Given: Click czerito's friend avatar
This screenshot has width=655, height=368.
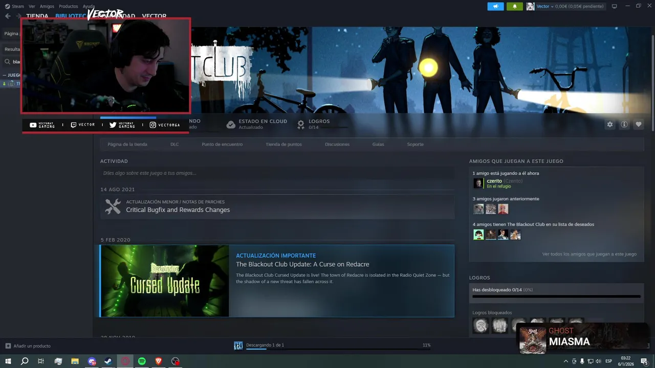Looking at the screenshot, I should pyautogui.click(x=478, y=183).
